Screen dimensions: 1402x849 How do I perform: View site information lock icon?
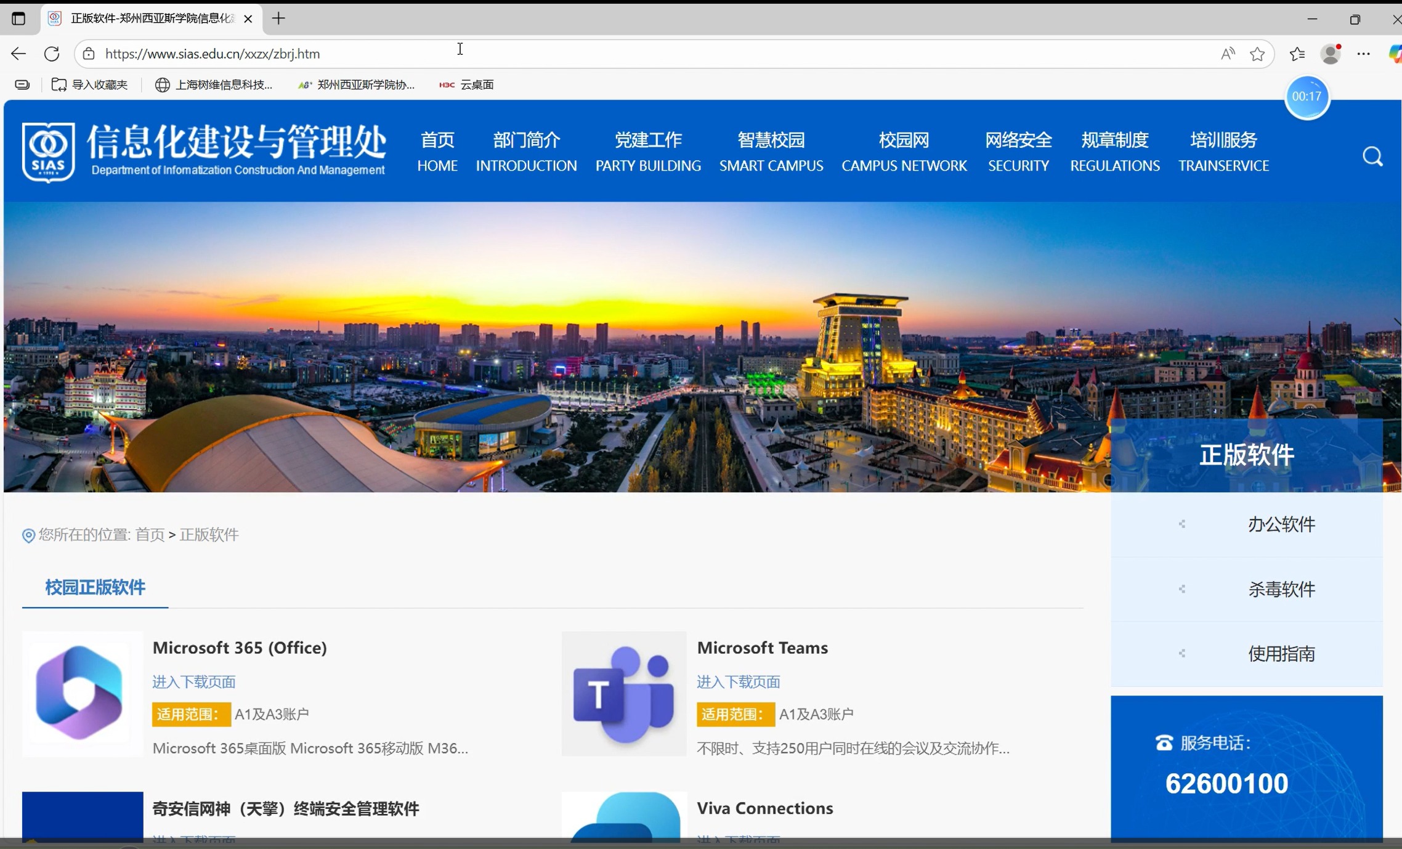(x=89, y=54)
